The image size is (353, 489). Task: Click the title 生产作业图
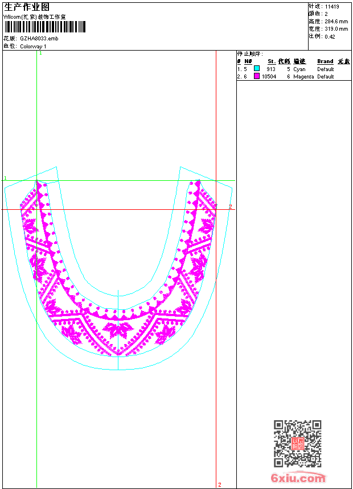[x=27, y=7]
